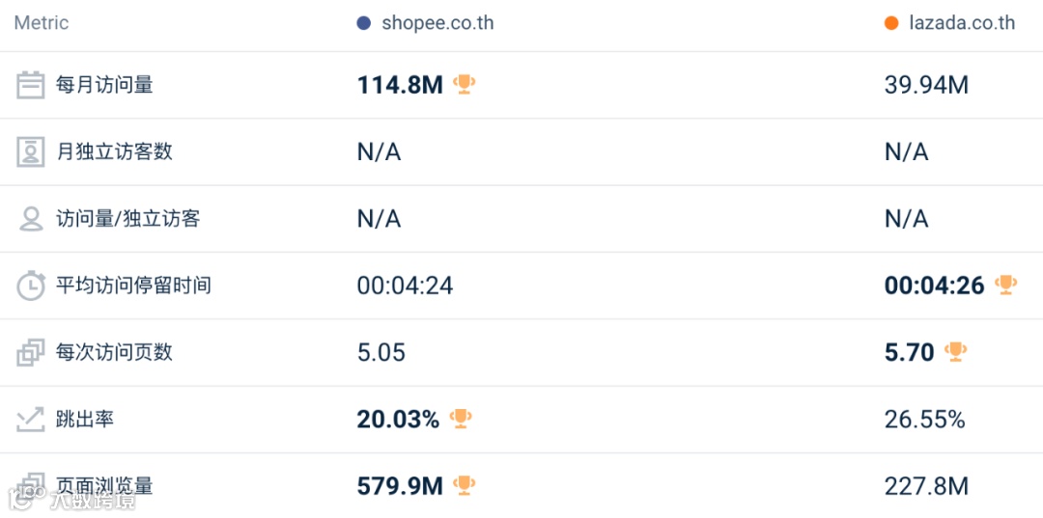The height and width of the screenshot is (518, 1043).
Task: Select the 每月访问量 metric label
Action: click(x=104, y=85)
